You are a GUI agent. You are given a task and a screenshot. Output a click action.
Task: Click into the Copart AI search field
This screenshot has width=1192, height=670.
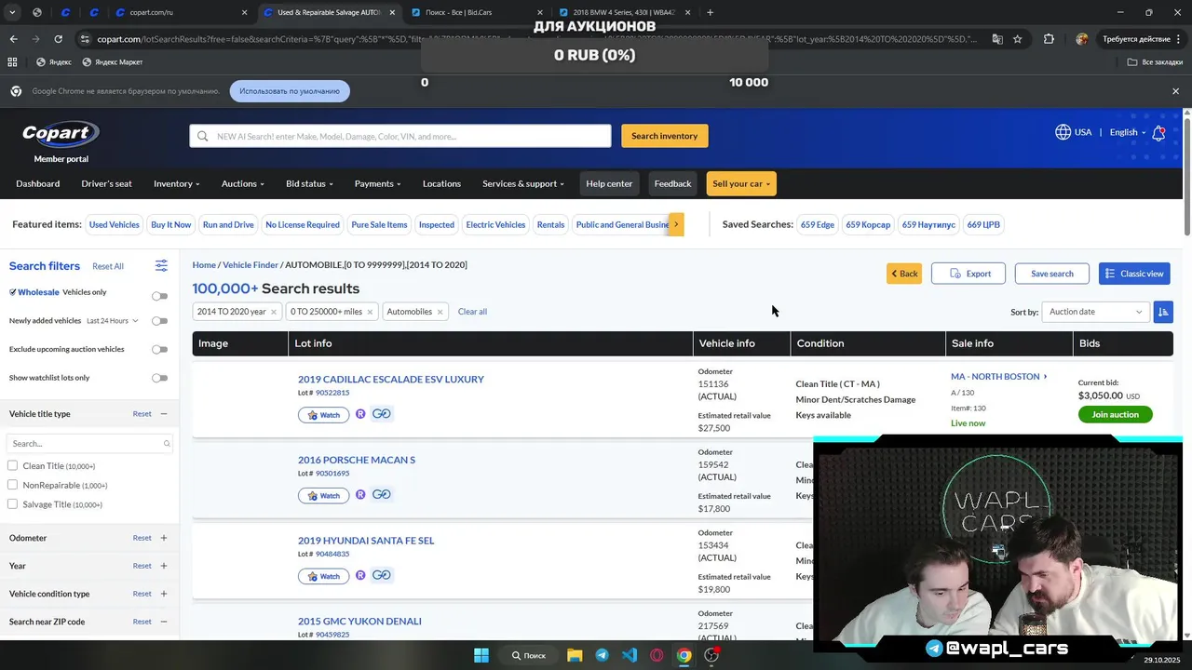(400, 136)
